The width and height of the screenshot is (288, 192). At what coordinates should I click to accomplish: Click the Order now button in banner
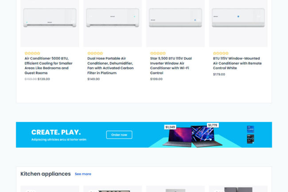[119, 135]
